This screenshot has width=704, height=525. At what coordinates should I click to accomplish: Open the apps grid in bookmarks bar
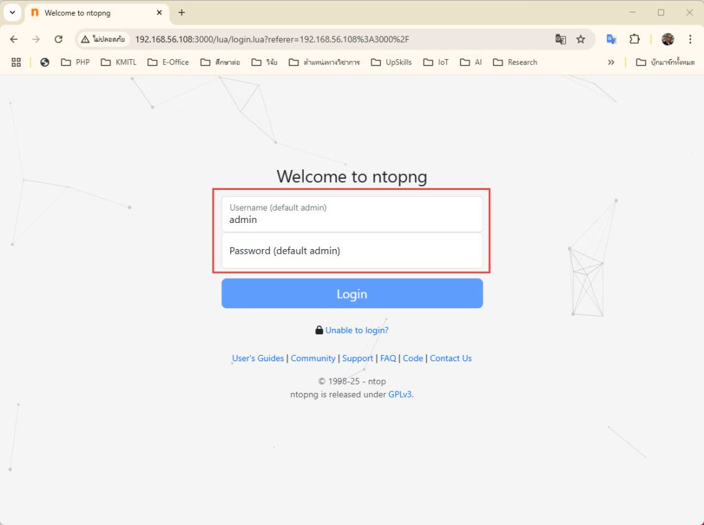(16, 63)
